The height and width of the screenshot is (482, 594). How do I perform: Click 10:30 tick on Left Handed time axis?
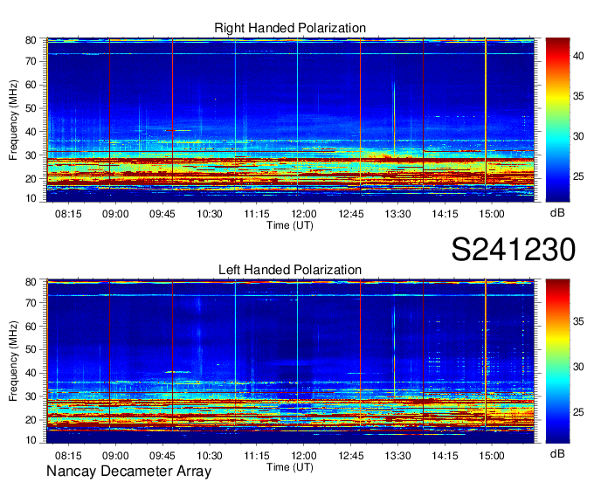pos(210,456)
